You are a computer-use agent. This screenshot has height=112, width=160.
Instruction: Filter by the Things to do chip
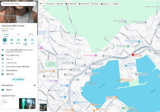point(71,4)
